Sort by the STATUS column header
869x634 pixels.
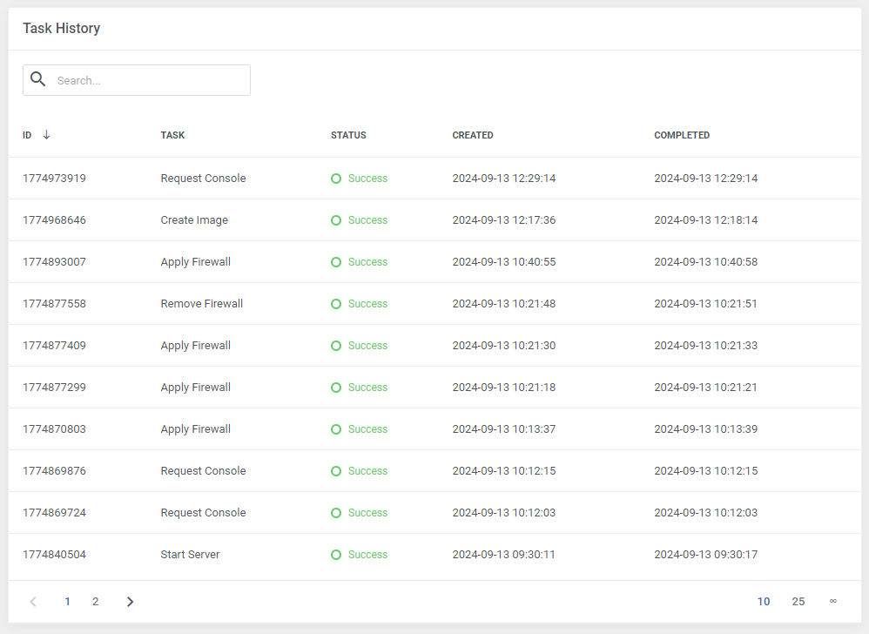(348, 135)
